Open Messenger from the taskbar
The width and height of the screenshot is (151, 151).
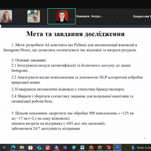click(56, 148)
